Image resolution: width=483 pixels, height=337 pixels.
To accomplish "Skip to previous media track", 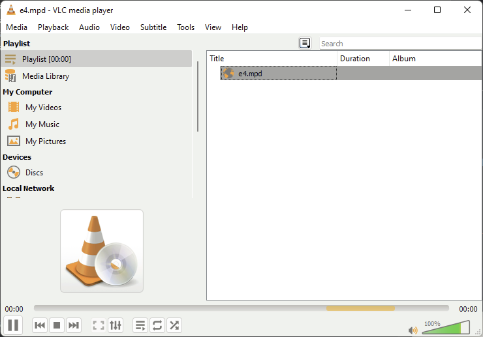I will point(40,325).
